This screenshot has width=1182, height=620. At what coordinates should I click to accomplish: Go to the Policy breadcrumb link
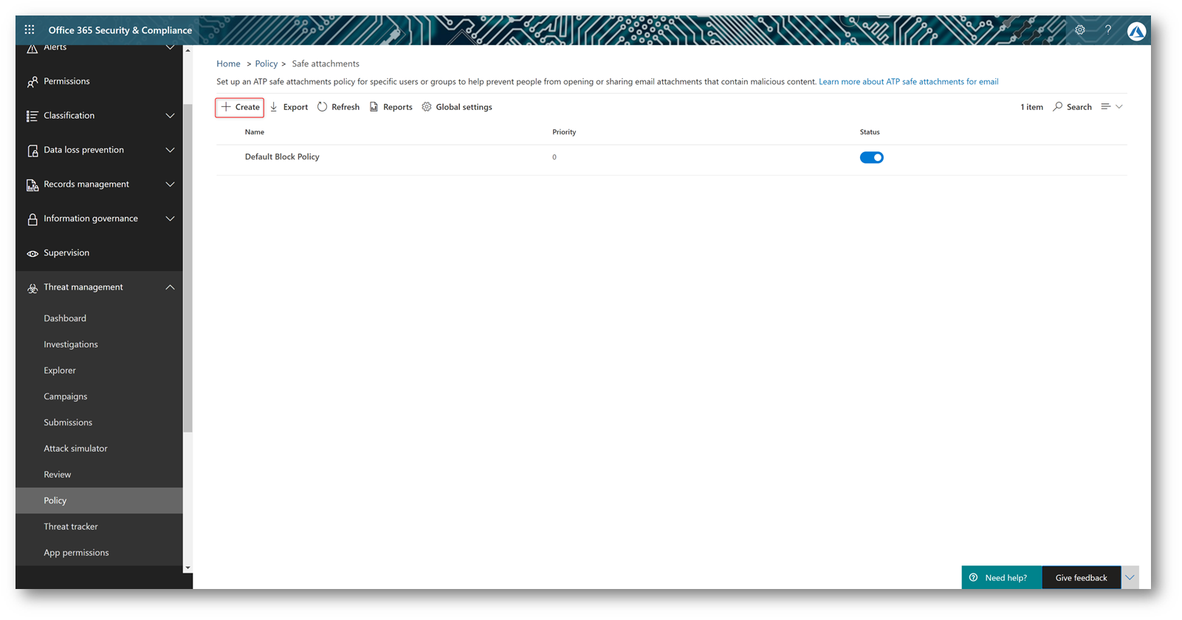[x=267, y=64]
